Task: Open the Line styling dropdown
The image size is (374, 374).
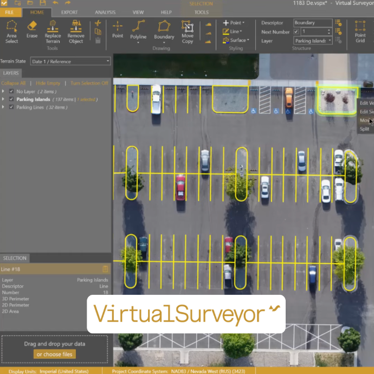Action: pyautogui.click(x=241, y=31)
